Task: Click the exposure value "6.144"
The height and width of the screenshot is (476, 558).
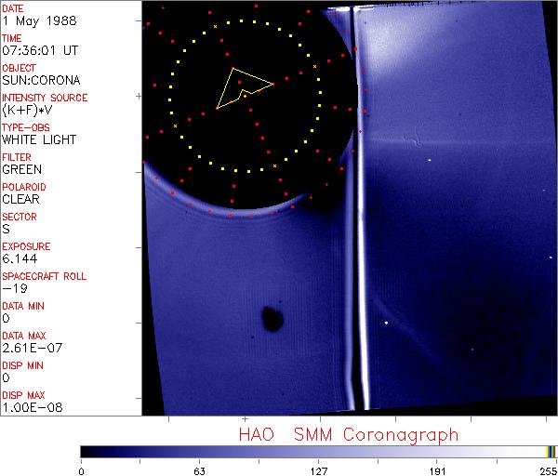Action: coord(20,258)
